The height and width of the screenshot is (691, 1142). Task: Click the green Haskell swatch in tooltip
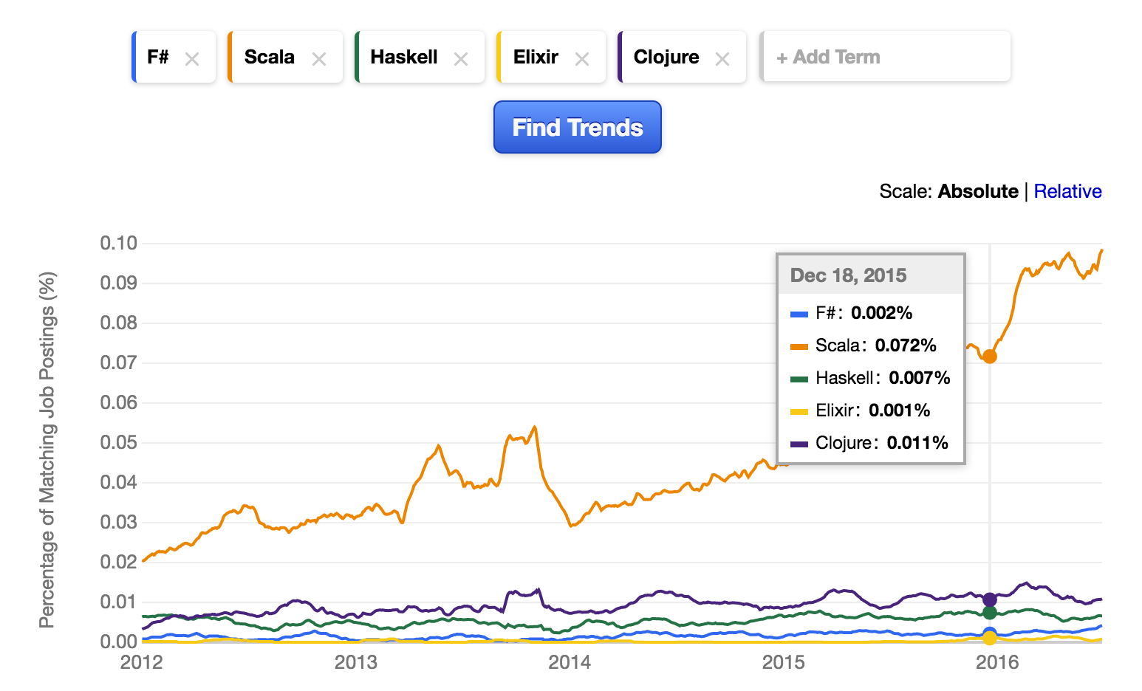799,379
